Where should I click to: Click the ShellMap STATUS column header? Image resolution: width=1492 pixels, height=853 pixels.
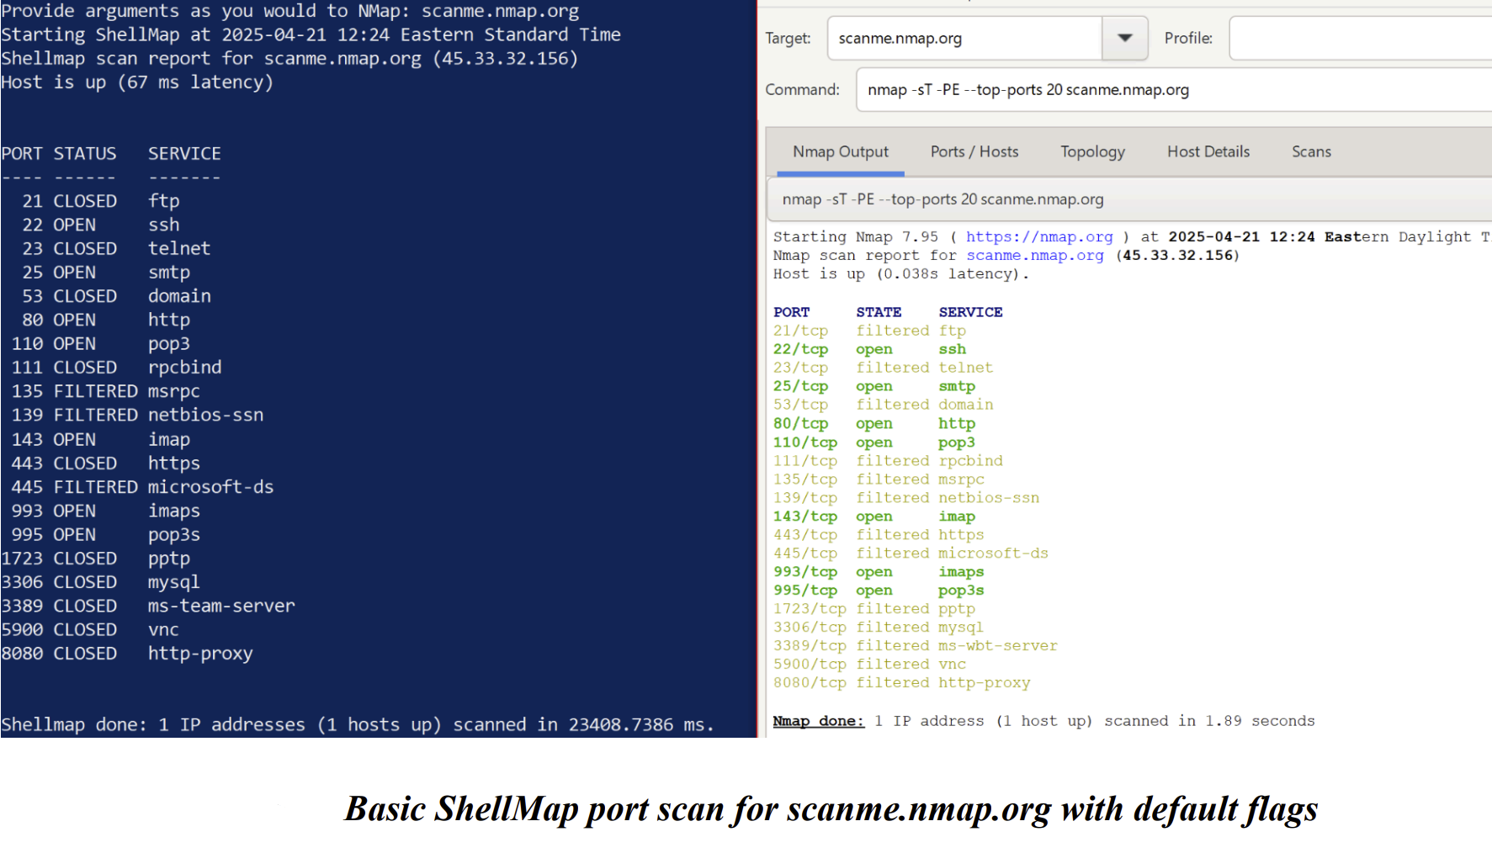point(85,154)
